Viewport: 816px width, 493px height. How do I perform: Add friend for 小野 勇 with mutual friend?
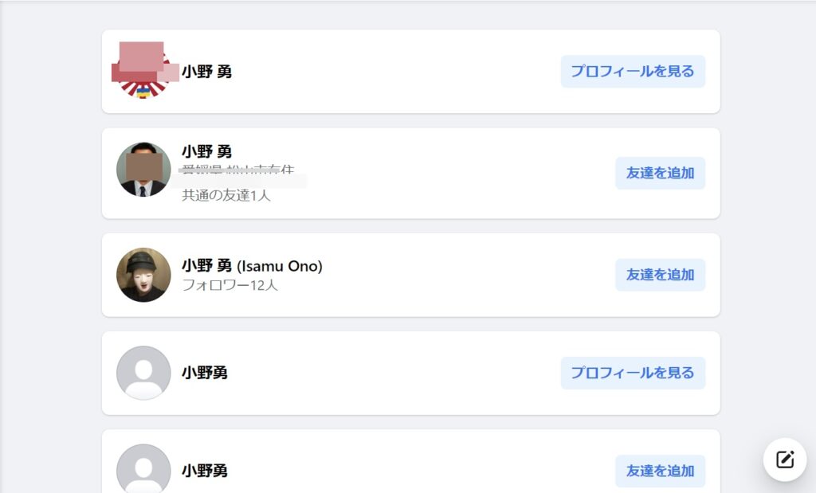(x=661, y=173)
